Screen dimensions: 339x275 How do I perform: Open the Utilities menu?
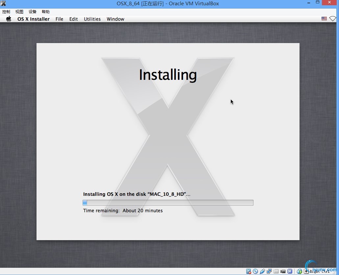(x=92, y=19)
